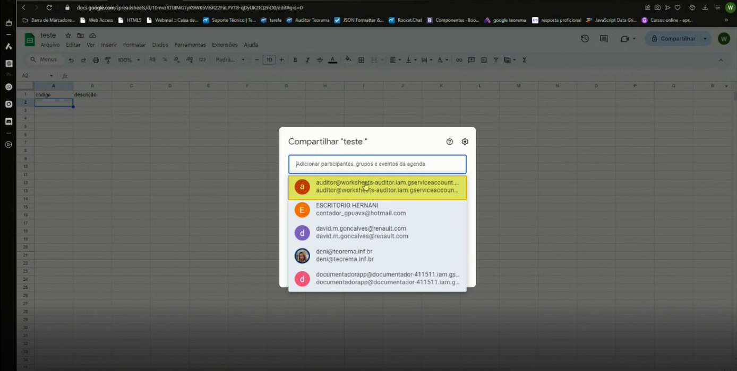The image size is (737, 371).
Task: Open the Ferramentas menu
Action: pyautogui.click(x=190, y=45)
